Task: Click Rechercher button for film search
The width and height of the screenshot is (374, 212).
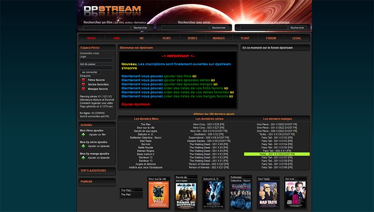Action: pos(140,28)
